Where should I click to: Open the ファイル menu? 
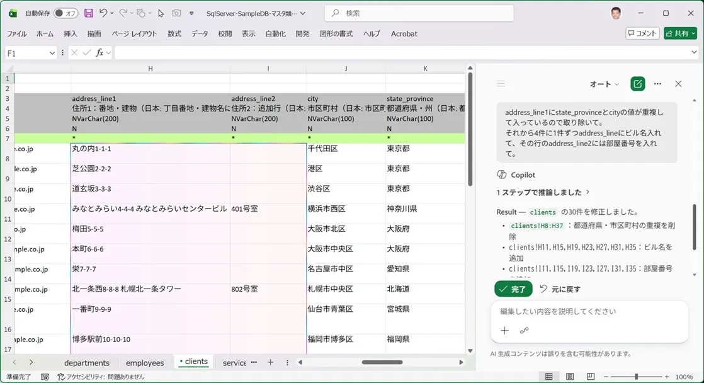tap(16, 33)
